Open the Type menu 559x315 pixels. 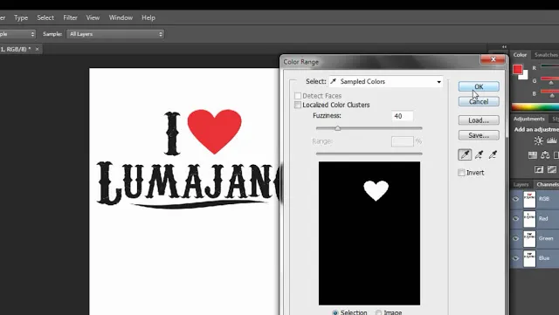click(21, 17)
